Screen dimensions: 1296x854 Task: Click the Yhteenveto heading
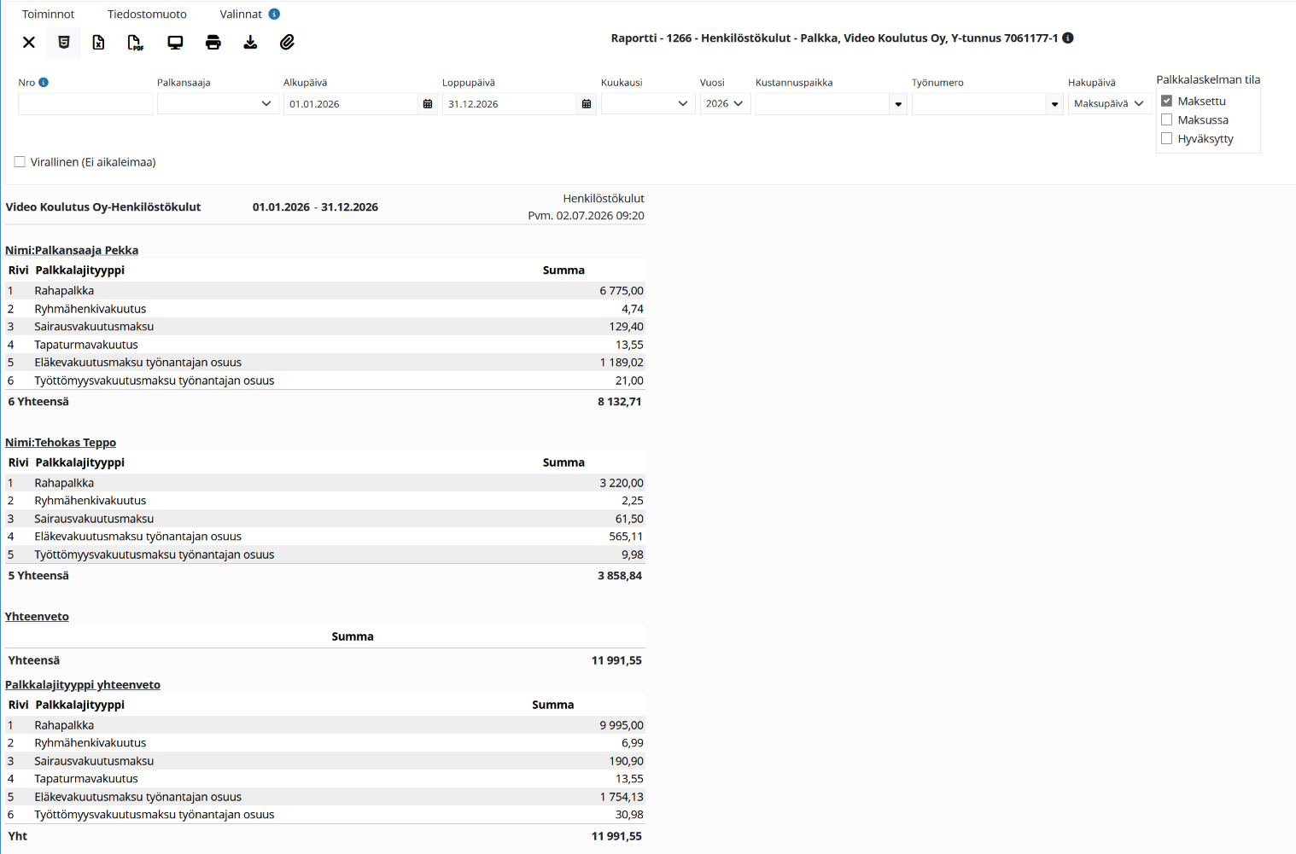tap(37, 616)
